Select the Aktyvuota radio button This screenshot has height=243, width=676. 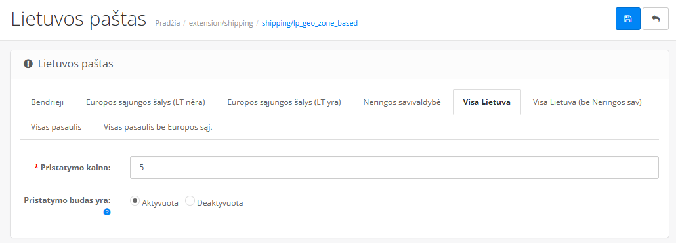135,201
